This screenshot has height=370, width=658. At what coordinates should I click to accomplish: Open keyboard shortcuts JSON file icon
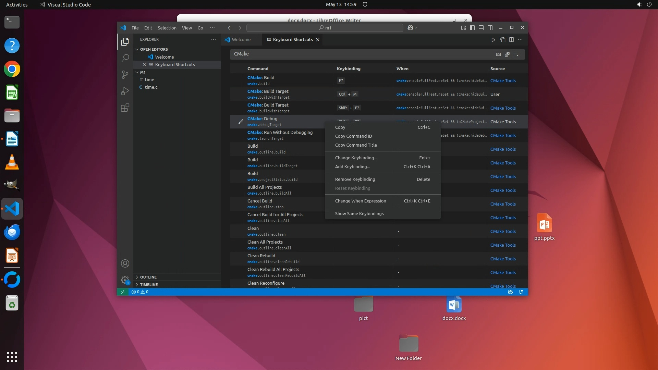(x=502, y=40)
